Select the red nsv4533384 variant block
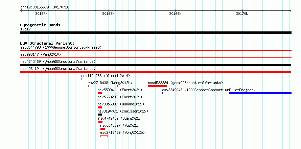Viewport: 301px width, 149px height. [x=157, y=86]
